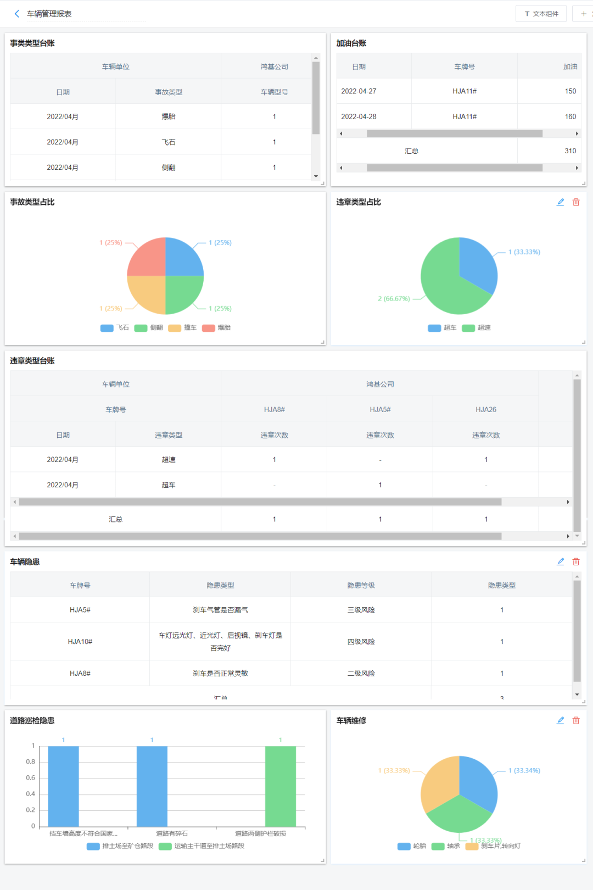Toggle 排土场至矿仓路段 legend in bar chart
The image size is (593, 890).
(120, 846)
